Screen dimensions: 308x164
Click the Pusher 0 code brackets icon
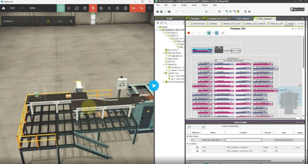[60, 21]
